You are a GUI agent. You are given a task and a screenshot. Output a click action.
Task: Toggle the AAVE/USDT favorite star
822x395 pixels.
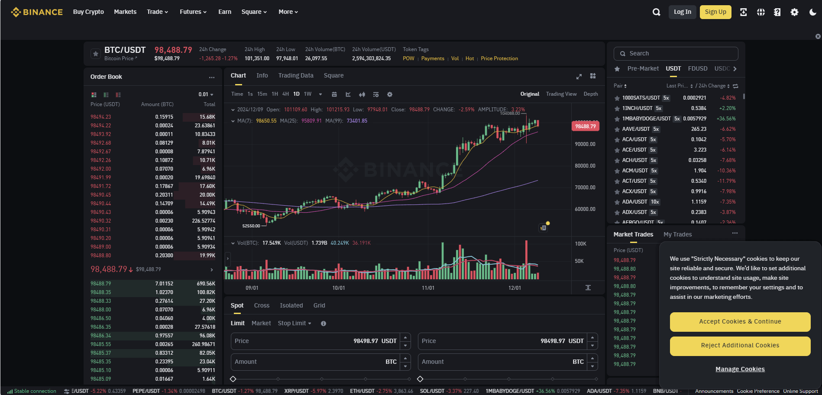tap(617, 129)
